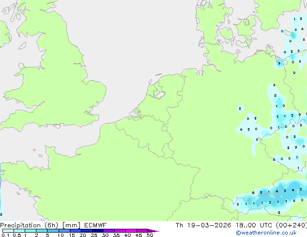
Task: Click the "(00+240)" forecast offset text
Action: point(292,225)
